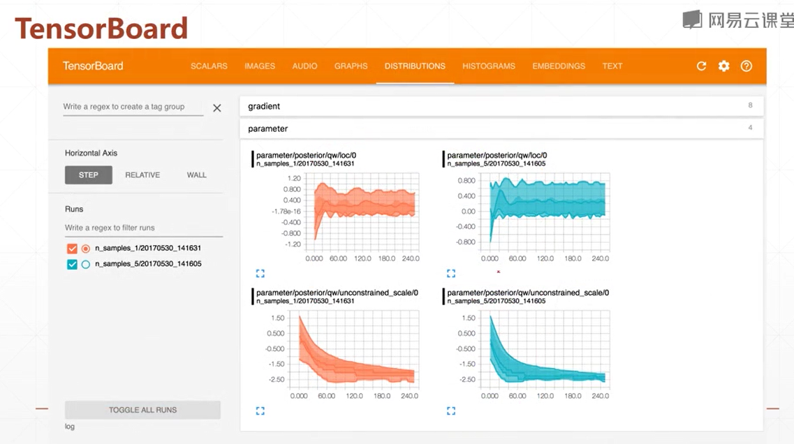
Task: Expand the orange qw/loc/0 chart fullscreen
Action: tap(260, 274)
